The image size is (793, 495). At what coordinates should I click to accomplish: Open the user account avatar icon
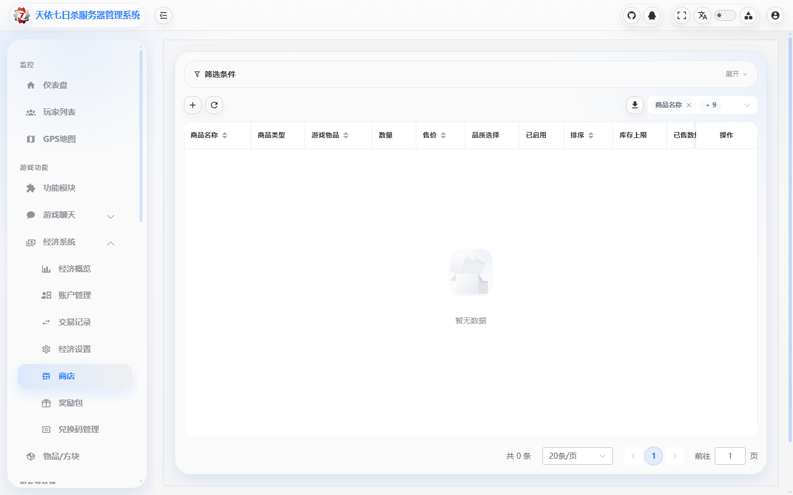pos(775,15)
